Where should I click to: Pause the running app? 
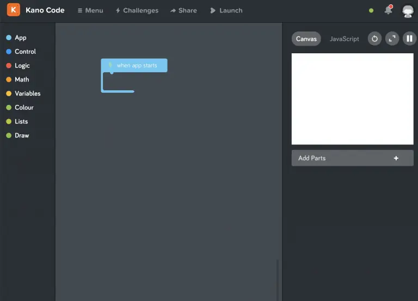(x=409, y=39)
